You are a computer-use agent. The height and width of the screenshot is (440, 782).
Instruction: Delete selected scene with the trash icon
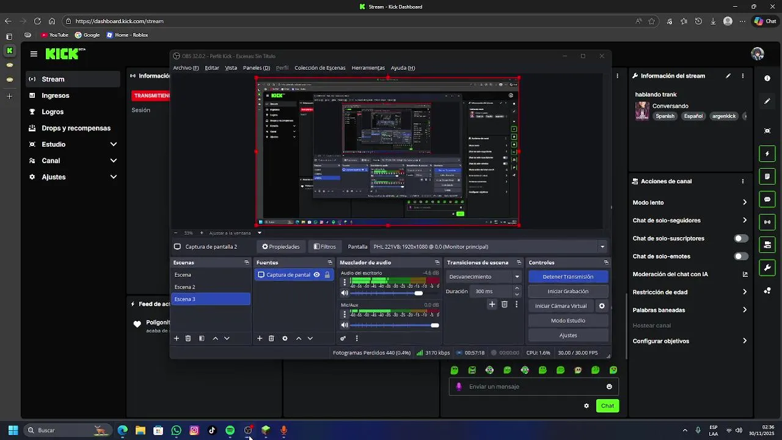point(188,339)
